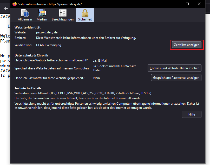This screenshot has height=165, width=210.
Task: Click the TLS cipher suite connection line
Action: 83,93
